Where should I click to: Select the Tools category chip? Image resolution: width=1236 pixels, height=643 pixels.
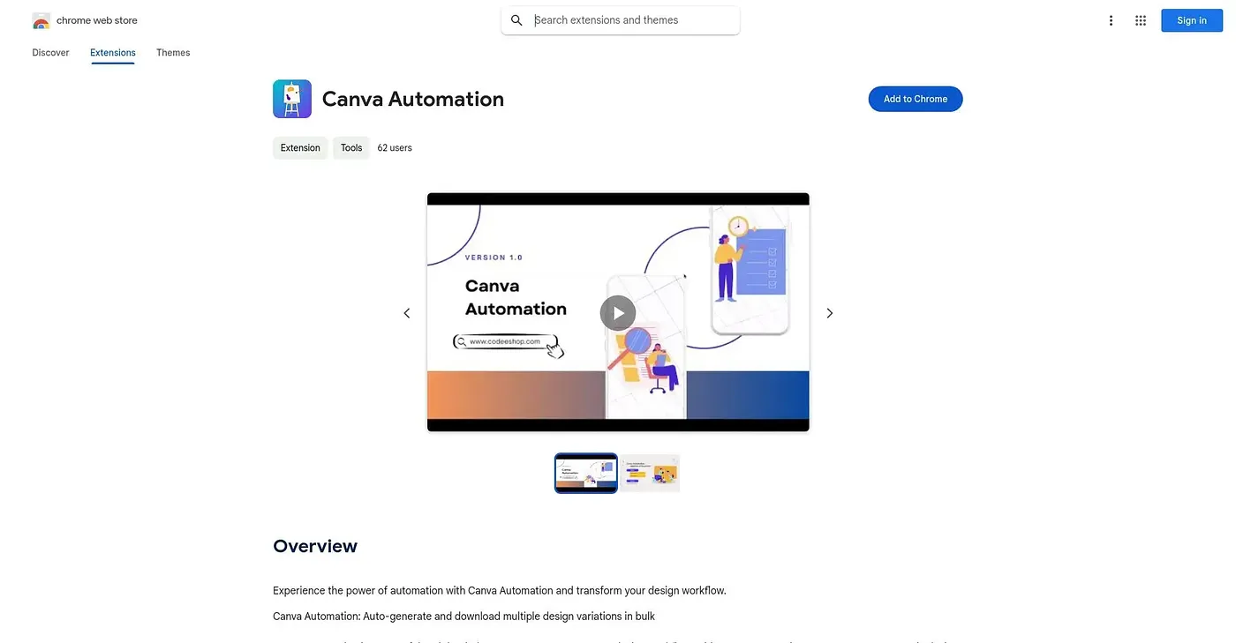[351, 148]
